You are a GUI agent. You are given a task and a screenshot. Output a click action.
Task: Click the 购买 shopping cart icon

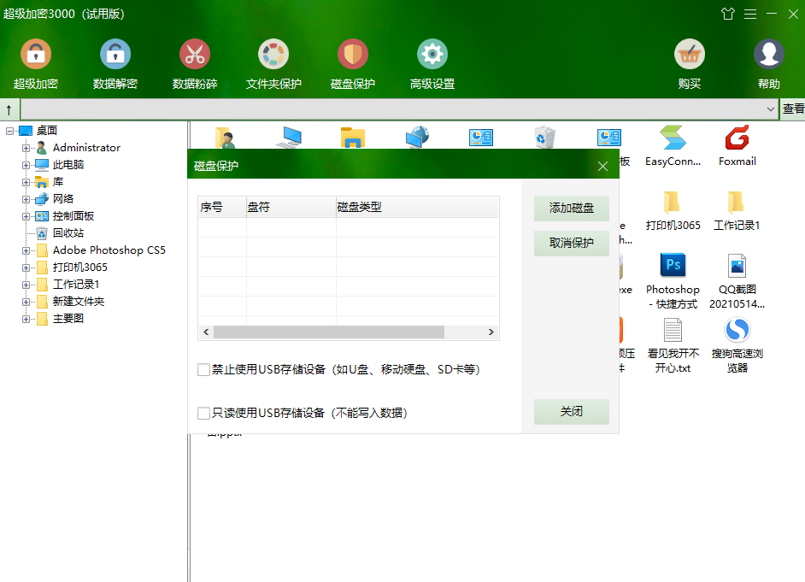(690, 53)
